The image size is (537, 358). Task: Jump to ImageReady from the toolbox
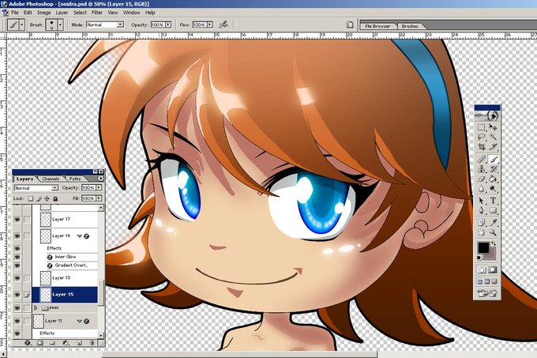(487, 293)
